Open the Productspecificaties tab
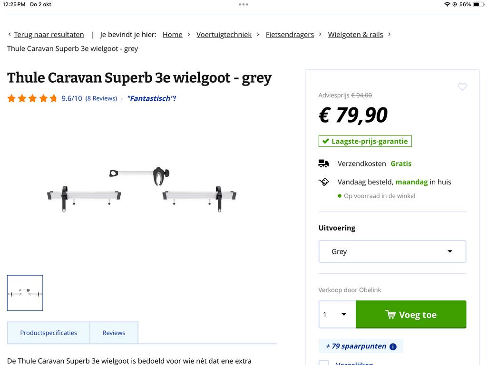The height and width of the screenshot is (365, 487). pyautogui.click(x=48, y=333)
